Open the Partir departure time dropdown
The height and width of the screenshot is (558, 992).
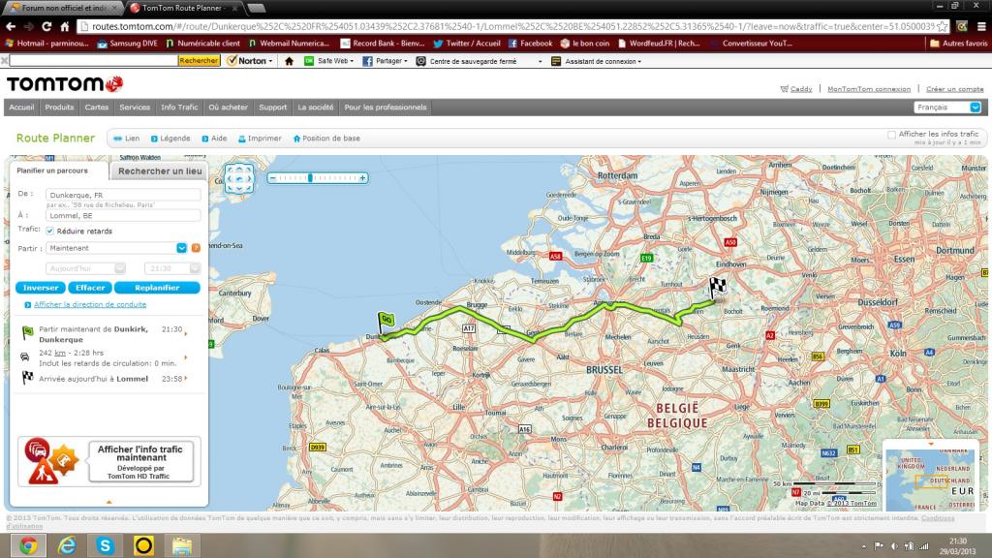(181, 248)
